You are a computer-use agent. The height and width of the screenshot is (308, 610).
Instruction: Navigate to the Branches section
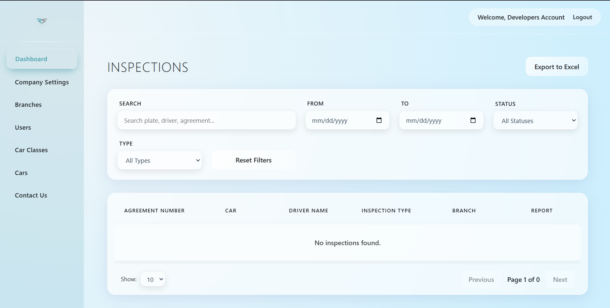click(28, 105)
